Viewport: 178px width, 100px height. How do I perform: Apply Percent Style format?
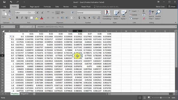click(x=85, y=18)
